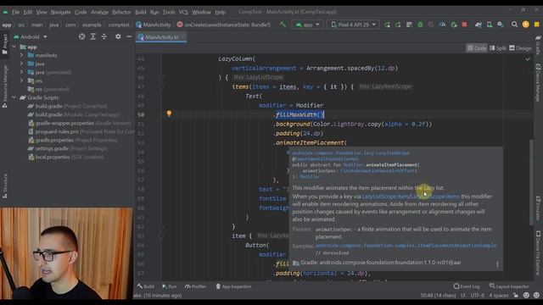
Task: Open the app run configuration dropdown
Action: click(307, 25)
